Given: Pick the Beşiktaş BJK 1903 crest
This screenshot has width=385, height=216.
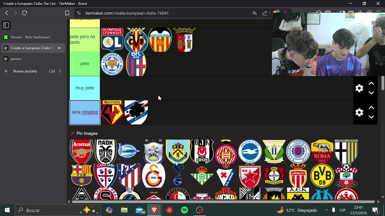Looking at the screenshot, I should (202, 151).
